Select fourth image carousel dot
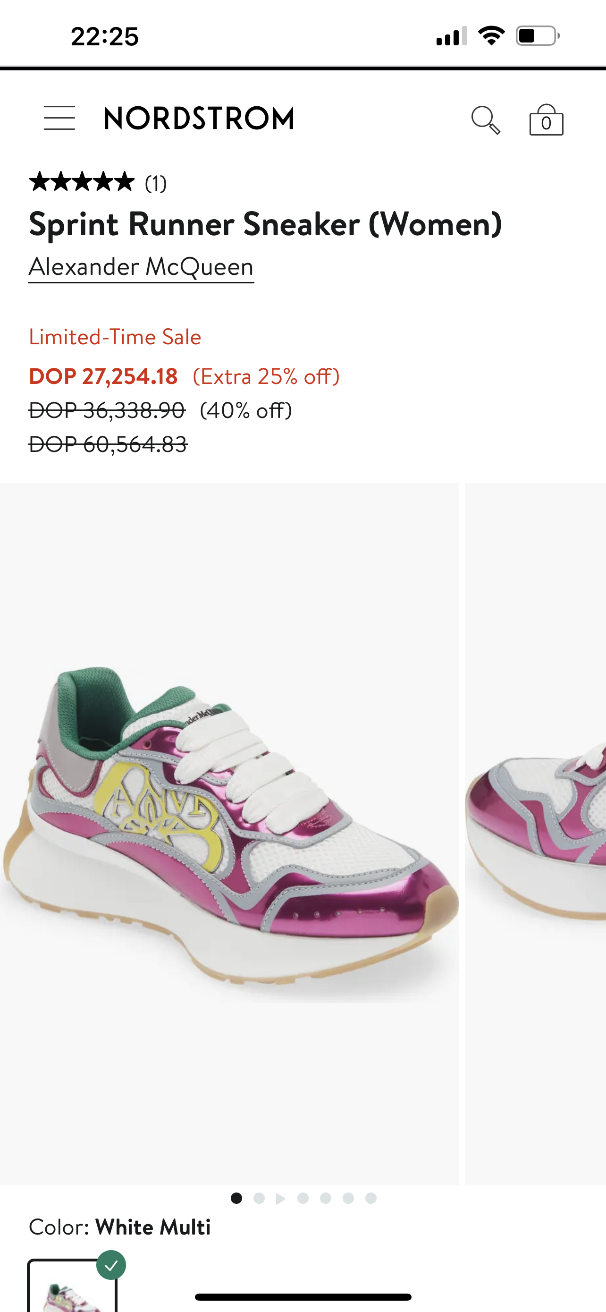This screenshot has height=1312, width=606. [x=303, y=1198]
